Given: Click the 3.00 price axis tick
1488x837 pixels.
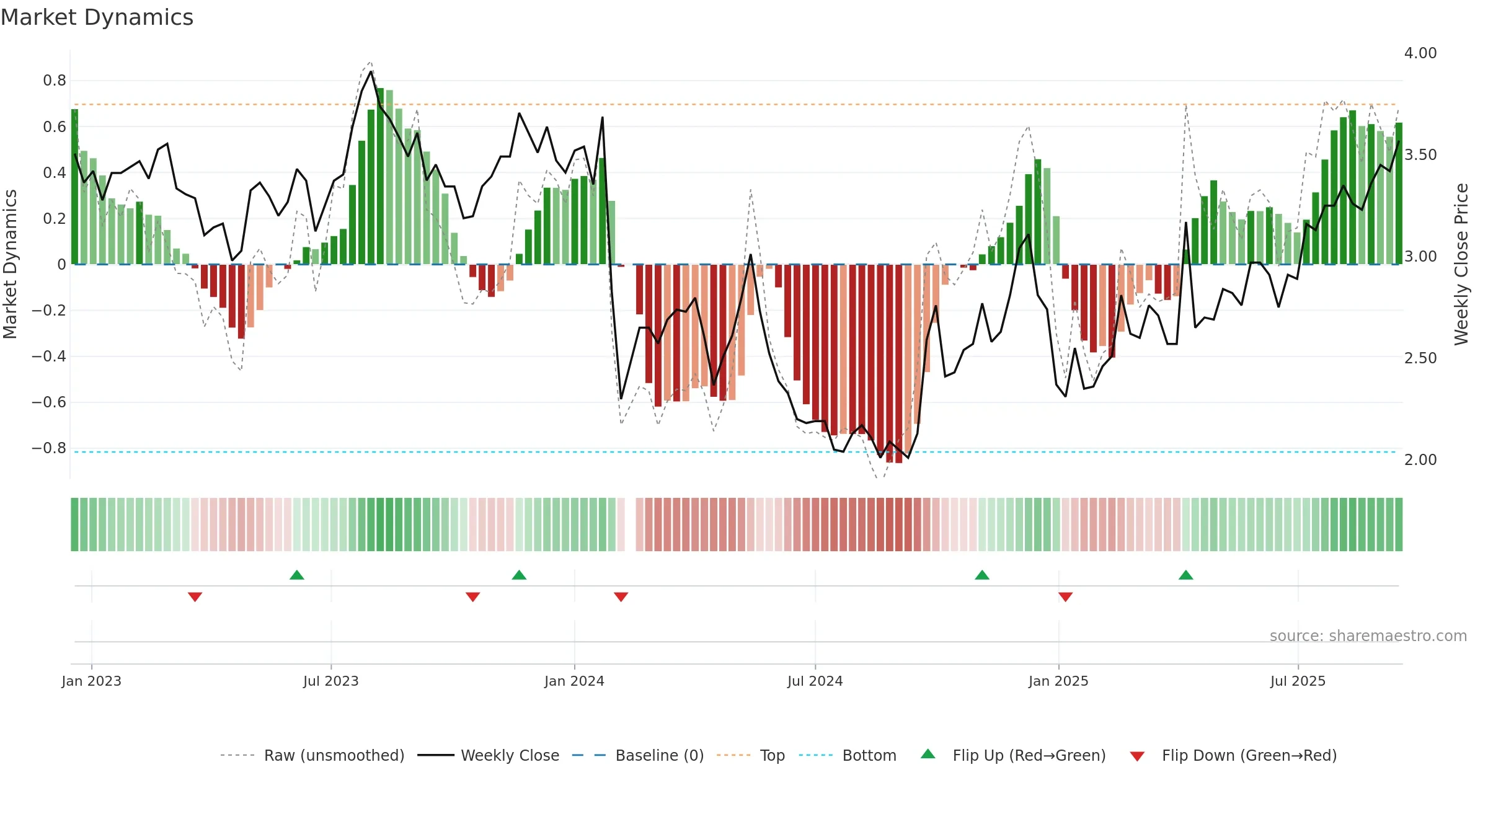Looking at the screenshot, I should click(1420, 257).
